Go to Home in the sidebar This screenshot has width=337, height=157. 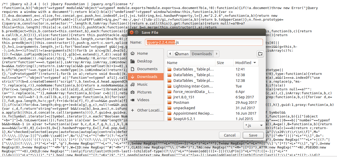point(142,53)
